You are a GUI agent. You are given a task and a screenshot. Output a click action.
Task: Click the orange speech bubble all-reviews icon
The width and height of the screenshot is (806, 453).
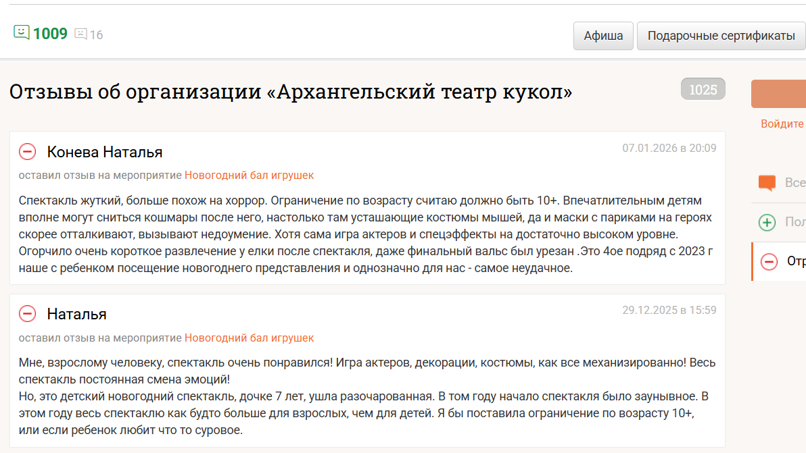[767, 183]
